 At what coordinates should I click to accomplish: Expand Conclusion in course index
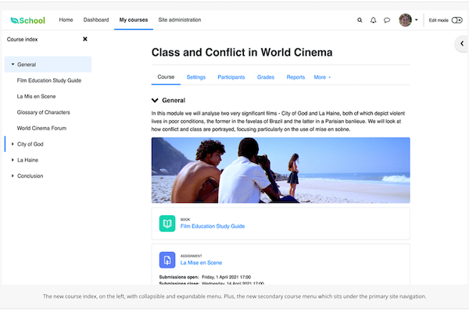[13, 176]
